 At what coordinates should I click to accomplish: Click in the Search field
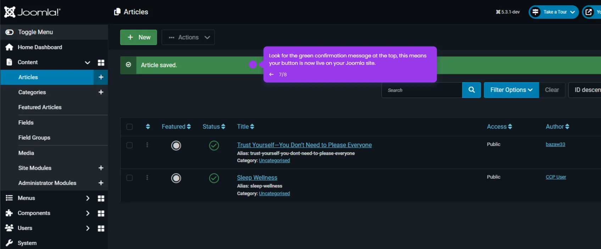coord(422,90)
